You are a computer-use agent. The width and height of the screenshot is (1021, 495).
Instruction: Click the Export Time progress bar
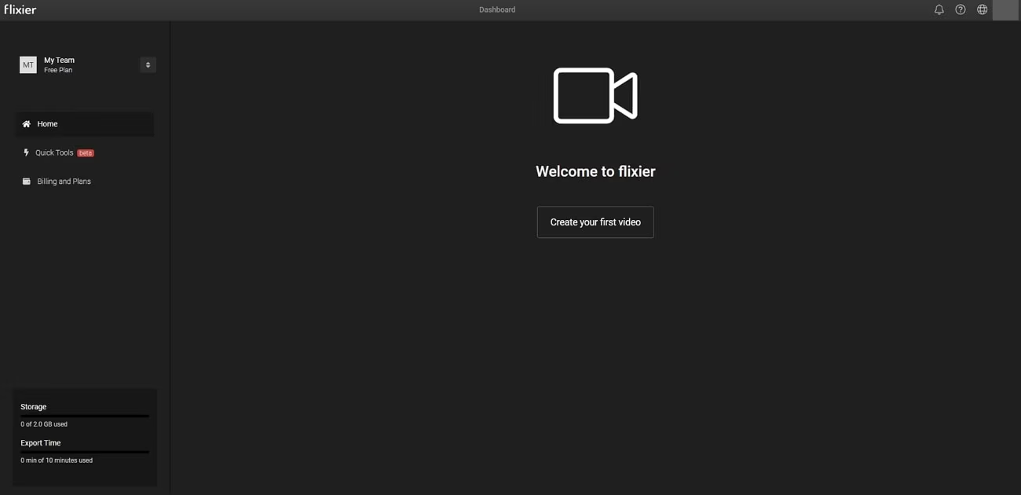[x=84, y=452]
